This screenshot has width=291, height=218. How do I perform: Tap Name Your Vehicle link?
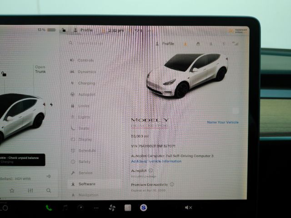coord(223,122)
